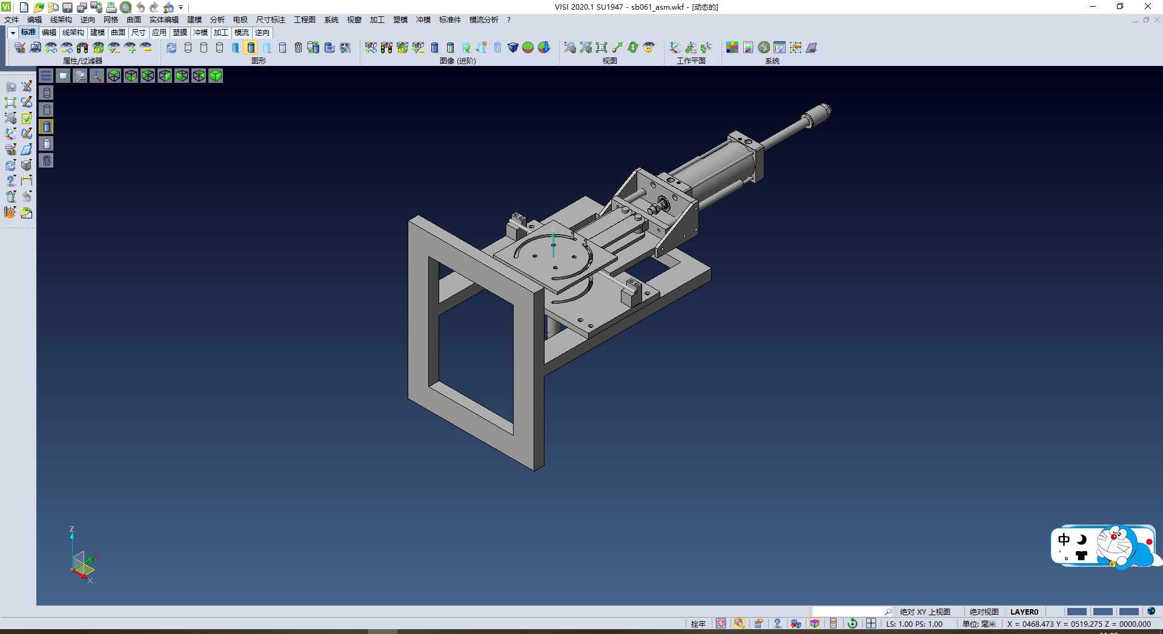This screenshot has height=634, width=1163.
Task: Click the first blue color swatch in status bar
Action: point(1076,612)
